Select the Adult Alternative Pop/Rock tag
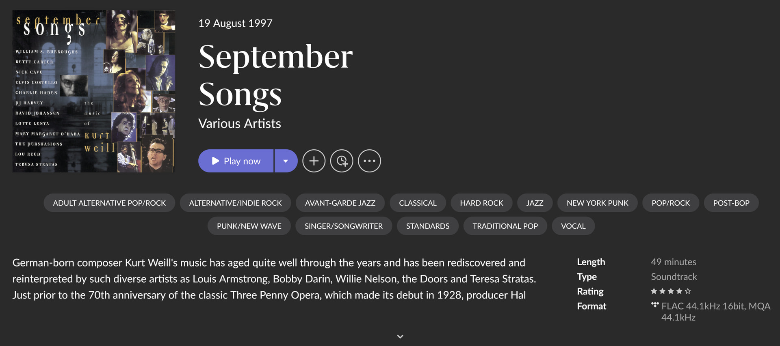Viewport: 780px width, 346px height. click(109, 203)
